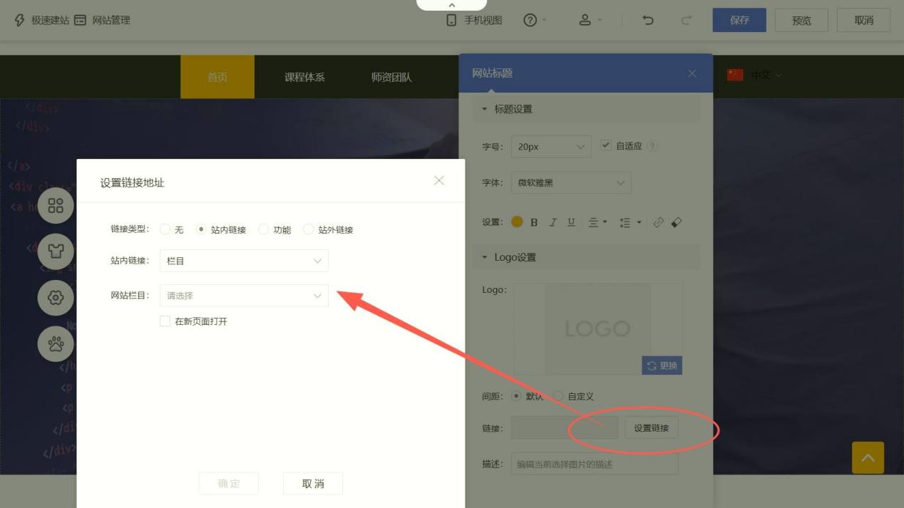
Task: Open the help question mark menu
Action: (x=535, y=20)
